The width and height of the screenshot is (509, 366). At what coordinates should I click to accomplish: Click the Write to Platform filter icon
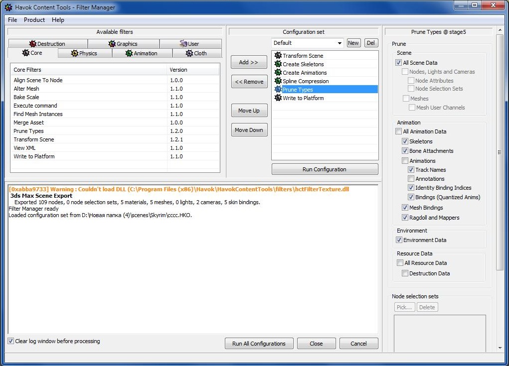point(278,98)
